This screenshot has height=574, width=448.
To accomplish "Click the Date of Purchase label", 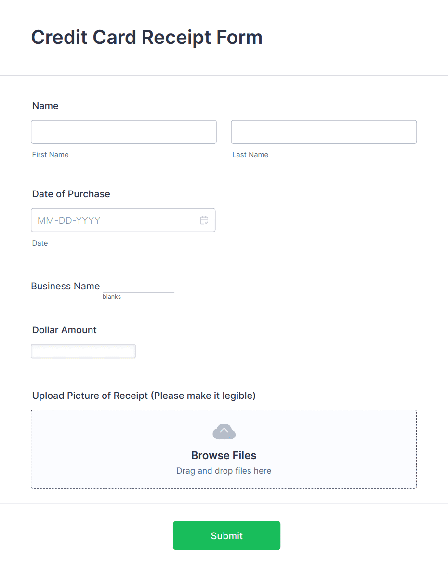I will [x=71, y=194].
